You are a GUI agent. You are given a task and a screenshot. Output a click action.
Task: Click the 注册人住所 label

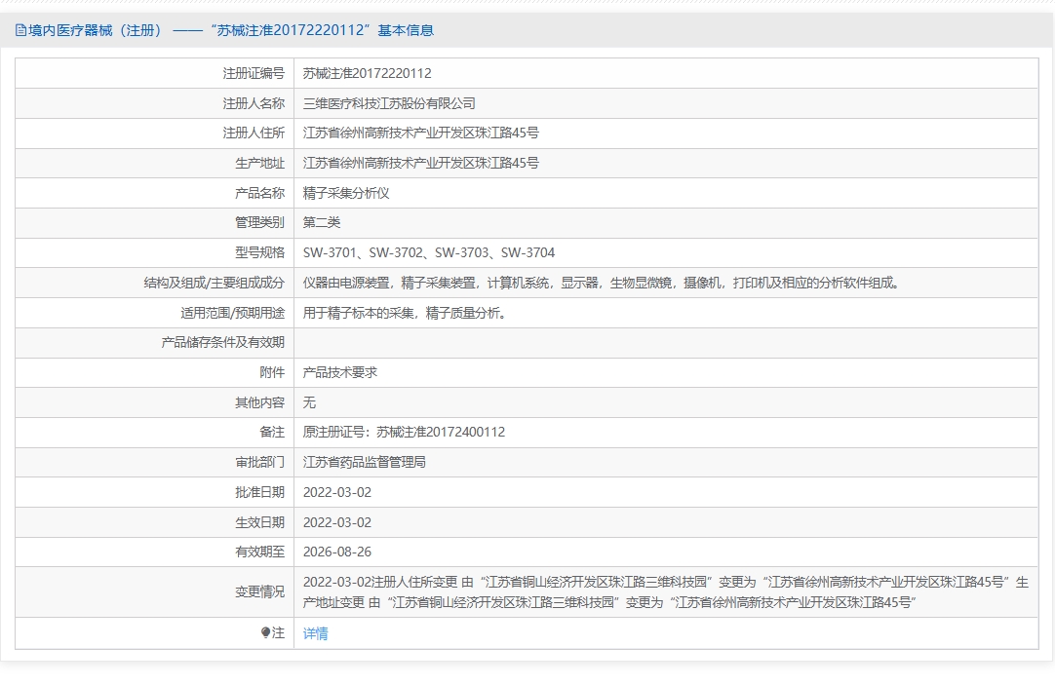pos(254,133)
